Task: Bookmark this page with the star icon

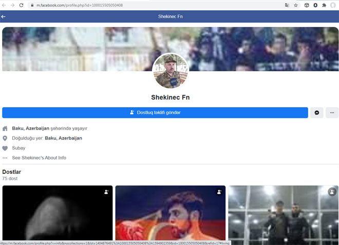Action: (296, 5)
